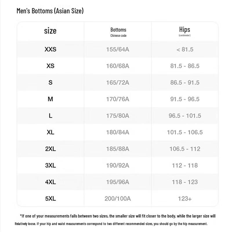Click the "Men's Bottoms (Asian Size)" title
The width and height of the screenshot is (232, 232).
50,11
